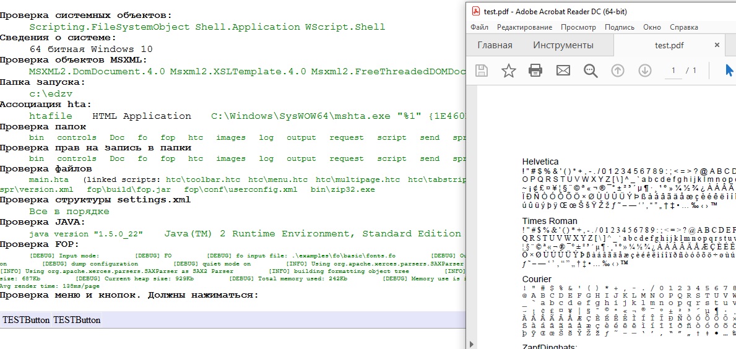Open the Окно menu
The width and height of the screenshot is (736, 349).
[x=652, y=28]
